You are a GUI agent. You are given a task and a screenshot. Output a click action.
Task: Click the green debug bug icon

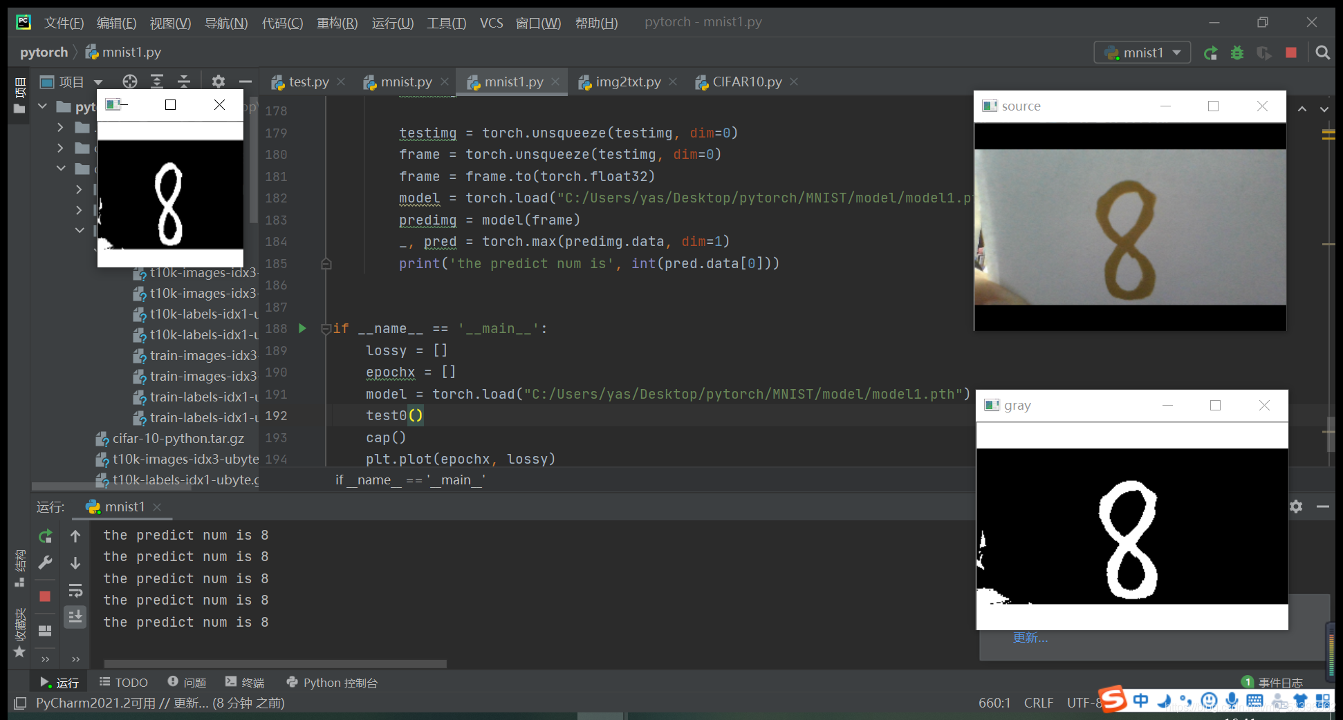tap(1237, 53)
